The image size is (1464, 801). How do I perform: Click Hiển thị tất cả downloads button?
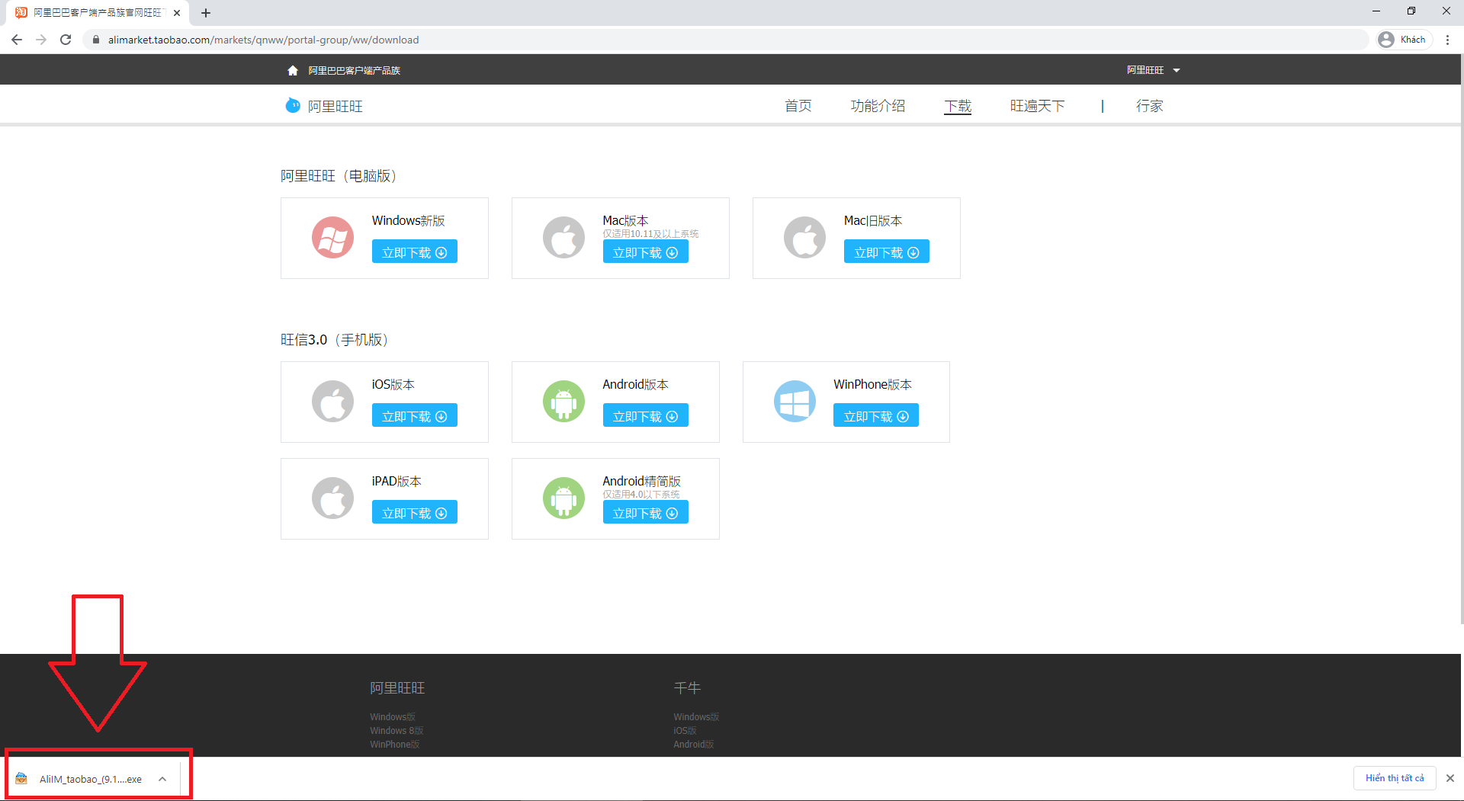pos(1395,778)
